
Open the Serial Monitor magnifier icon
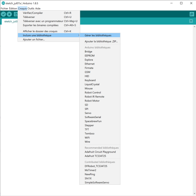coord(192,14)
